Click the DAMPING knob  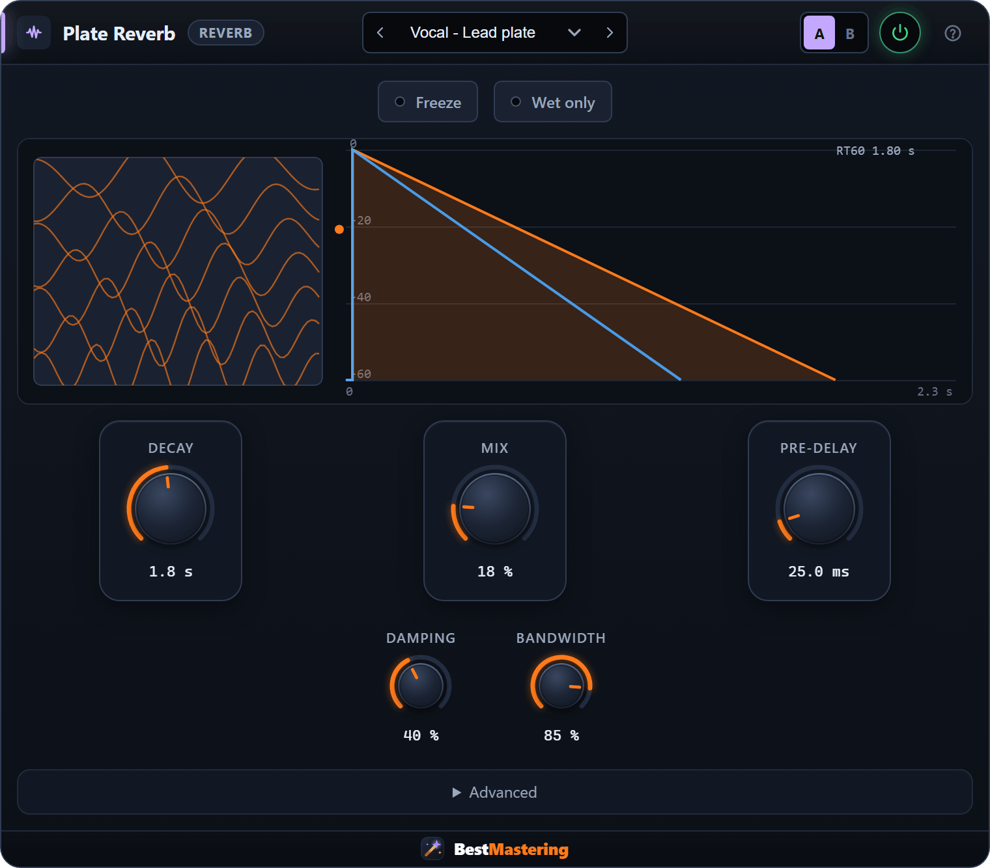click(x=421, y=685)
